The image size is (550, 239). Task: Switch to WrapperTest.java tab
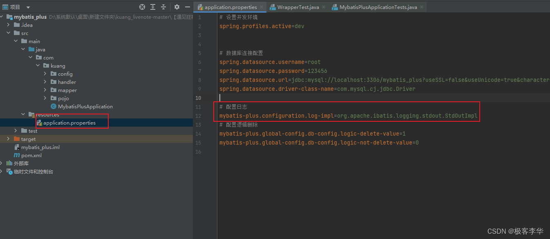pyautogui.click(x=298, y=7)
